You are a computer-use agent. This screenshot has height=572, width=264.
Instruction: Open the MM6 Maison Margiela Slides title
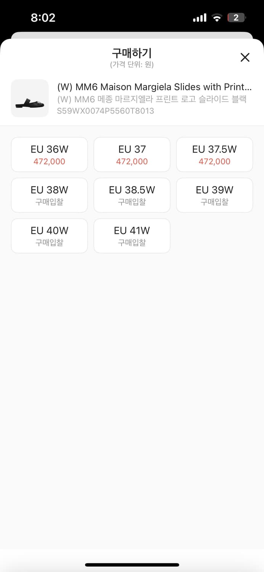(x=154, y=87)
